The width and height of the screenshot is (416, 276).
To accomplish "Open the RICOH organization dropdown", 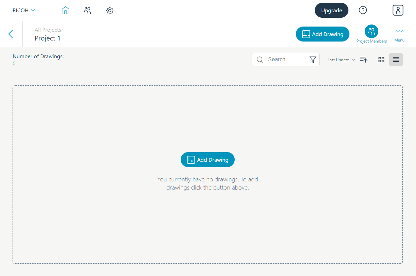I will tap(24, 10).
